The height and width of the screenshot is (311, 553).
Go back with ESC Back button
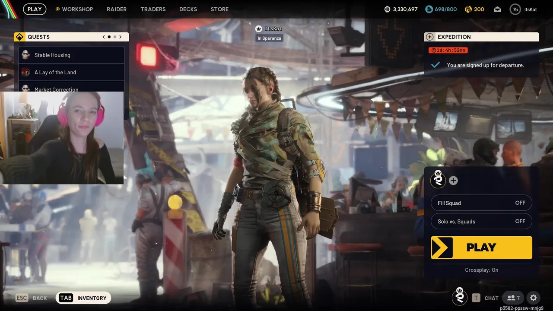click(31, 298)
